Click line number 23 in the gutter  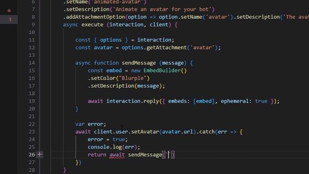[32, 131]
